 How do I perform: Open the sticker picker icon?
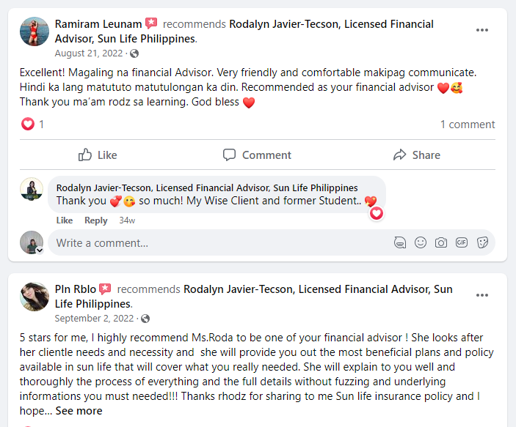482,242
